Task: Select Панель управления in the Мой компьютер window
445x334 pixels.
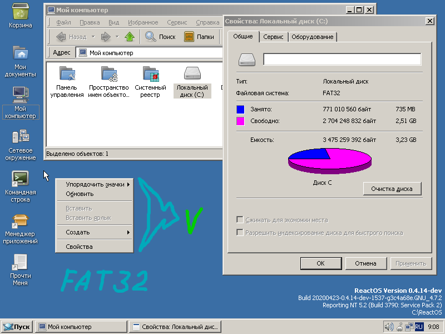Action: 67,82
